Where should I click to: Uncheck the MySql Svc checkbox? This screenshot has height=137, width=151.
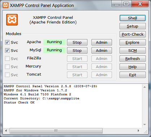click(x=7, y=50)
